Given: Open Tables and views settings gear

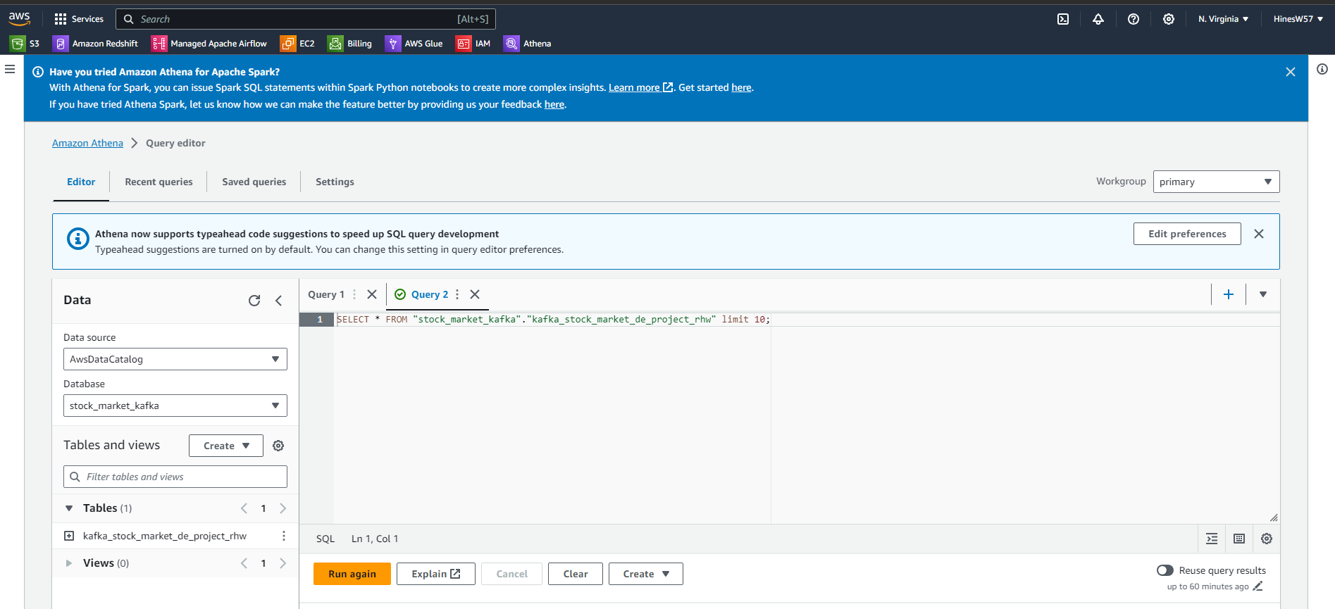Looking at the screenshot, I should point(278,446).
